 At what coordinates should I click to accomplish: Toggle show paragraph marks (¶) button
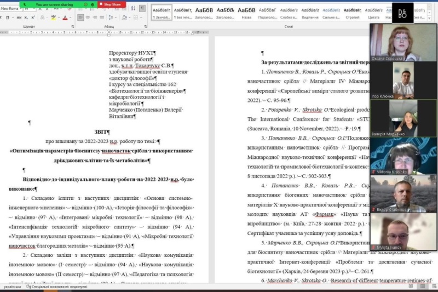click(x=142, y=9)
